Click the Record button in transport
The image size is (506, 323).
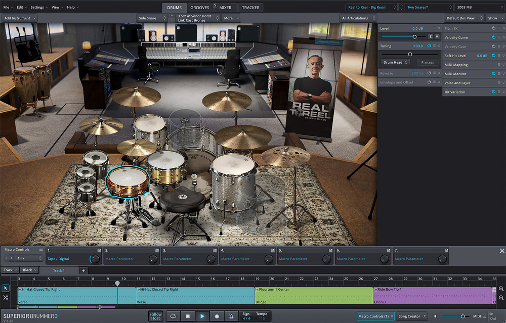pyautogui.click(x=217, y=316)
